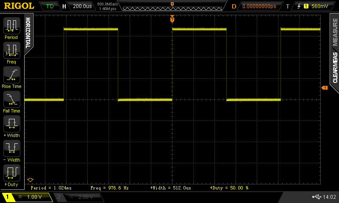
Task: Toggle channel 1 at 1.00 V
Action: click(28, 197)
